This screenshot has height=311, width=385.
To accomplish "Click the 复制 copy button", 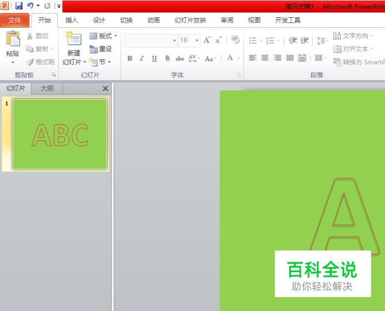I will (x=40, y=49).
